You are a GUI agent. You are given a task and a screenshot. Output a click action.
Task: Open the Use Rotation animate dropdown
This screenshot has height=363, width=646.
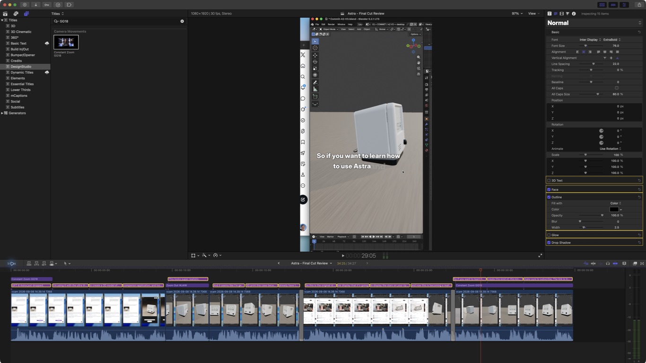click(x=611, y=148)
